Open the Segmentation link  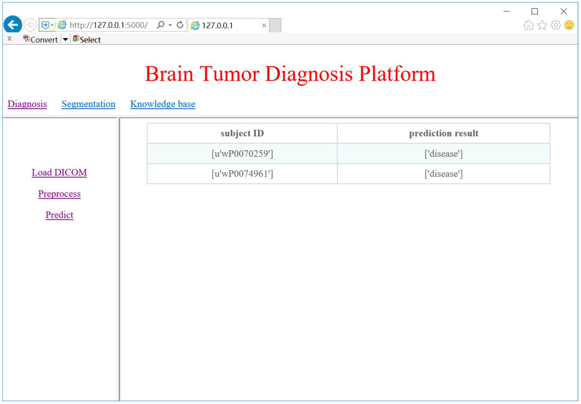(88, 104)
